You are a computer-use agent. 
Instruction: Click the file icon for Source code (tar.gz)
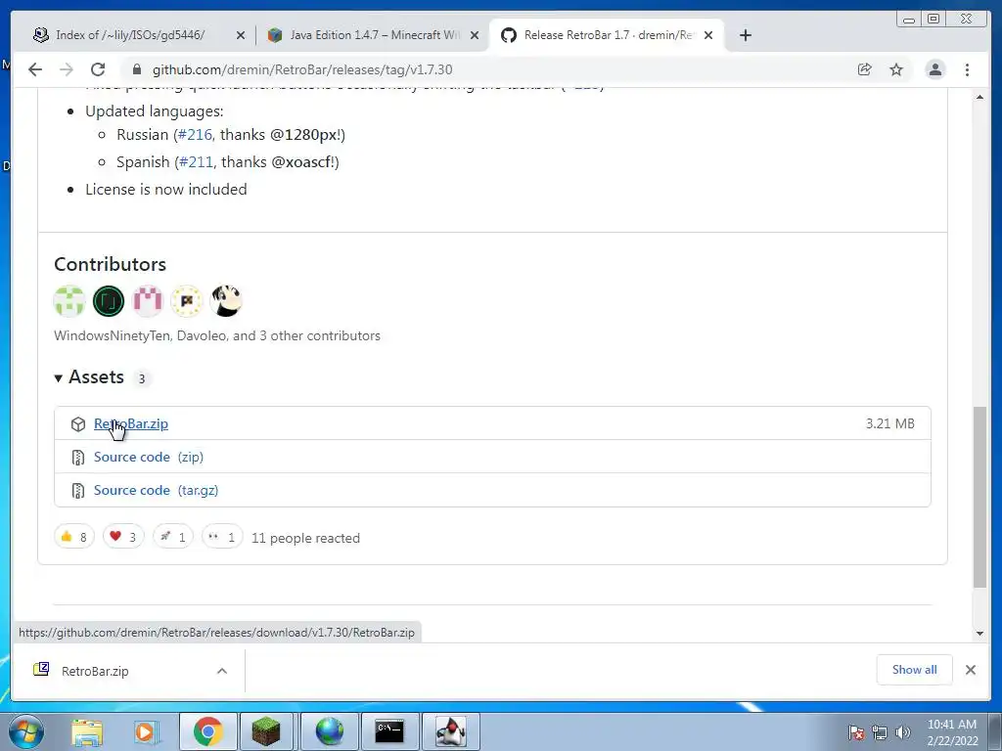tap(78, 491)
